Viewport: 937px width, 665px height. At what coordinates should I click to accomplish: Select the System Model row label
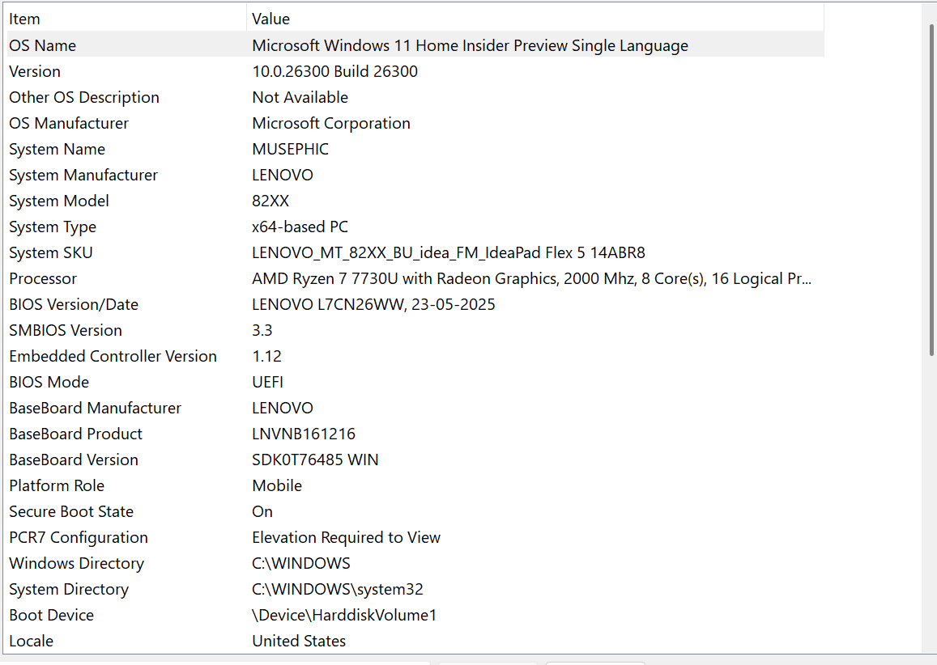click(x=58, y=201)
